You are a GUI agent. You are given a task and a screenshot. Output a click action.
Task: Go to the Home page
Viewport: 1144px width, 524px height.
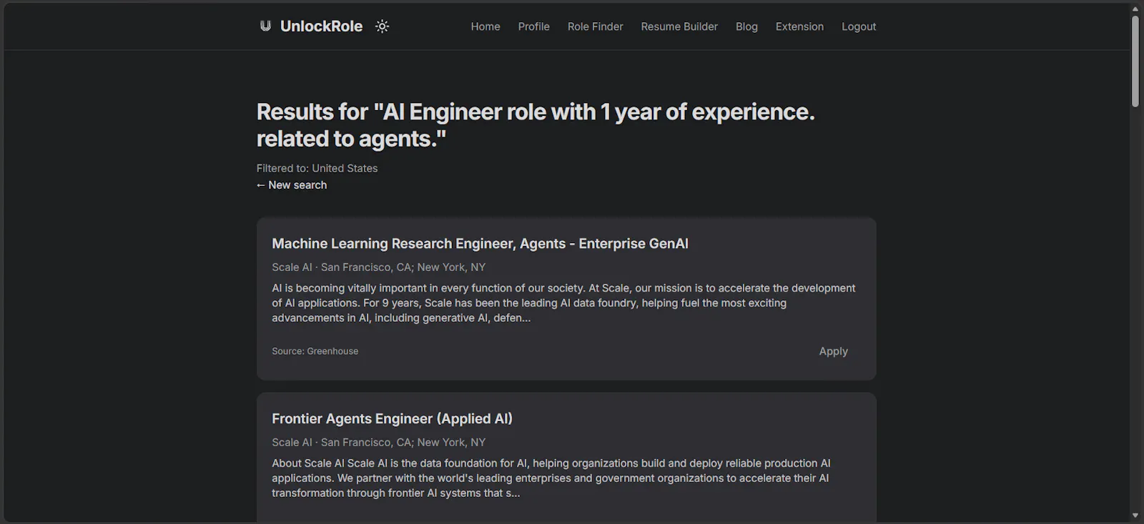pos(485,26)
